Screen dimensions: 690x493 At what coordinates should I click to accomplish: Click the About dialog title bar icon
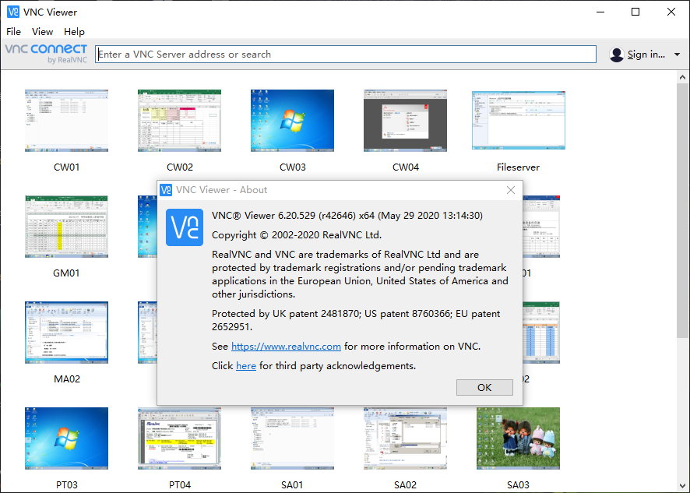click(x=166, y=190)
